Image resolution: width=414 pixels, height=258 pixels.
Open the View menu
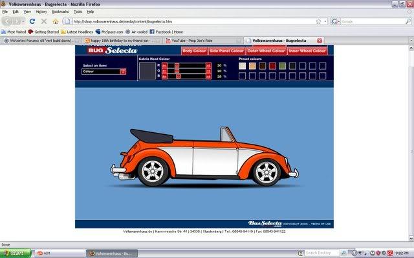[27, 12]
